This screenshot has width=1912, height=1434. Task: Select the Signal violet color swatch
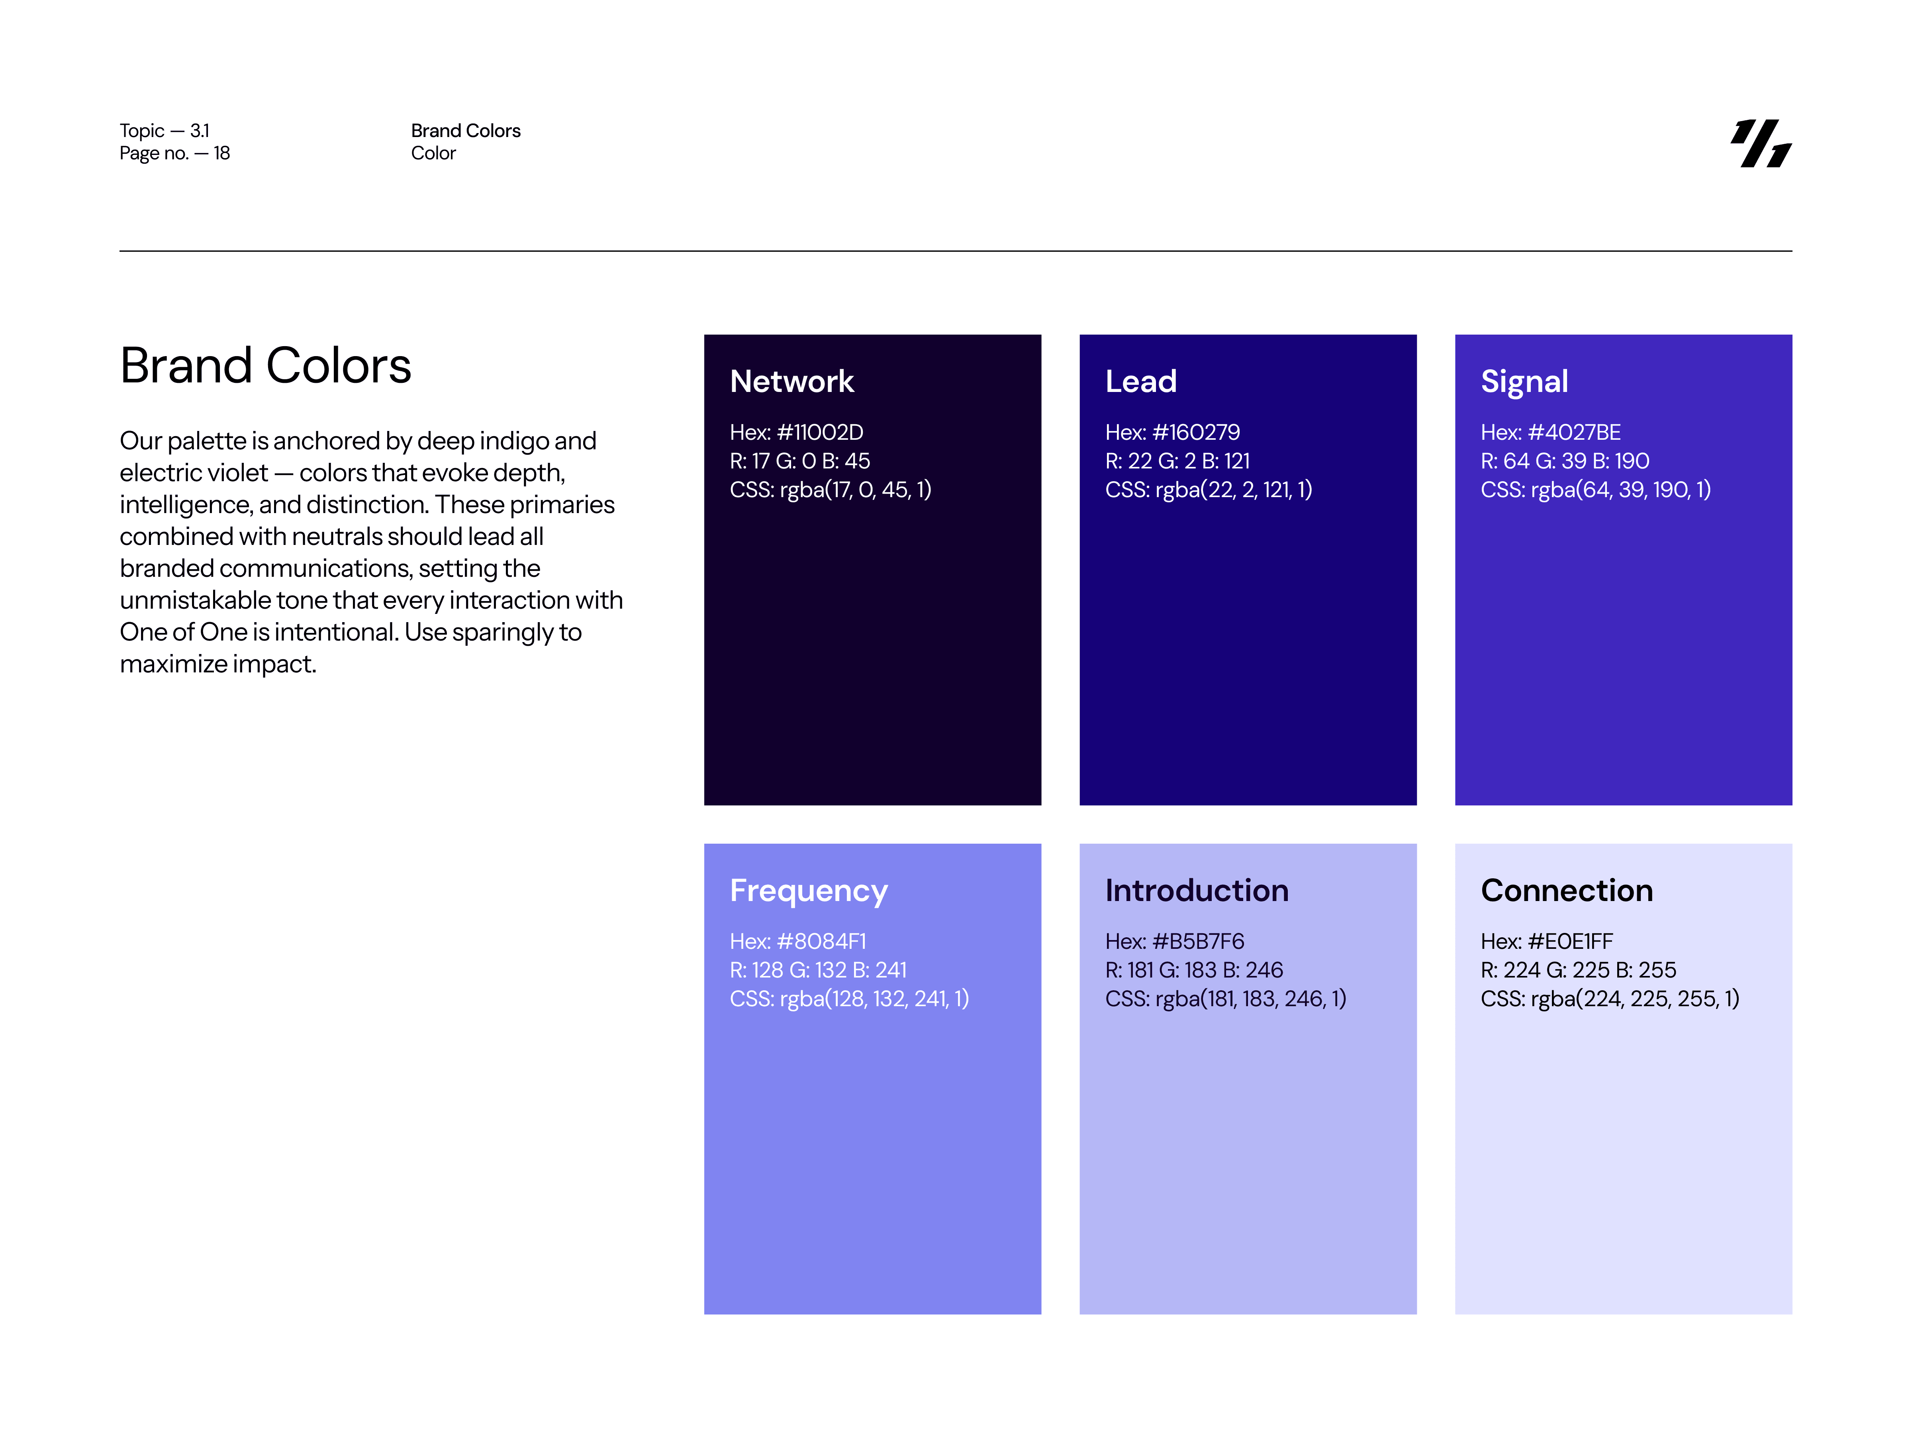[1622, 657]
